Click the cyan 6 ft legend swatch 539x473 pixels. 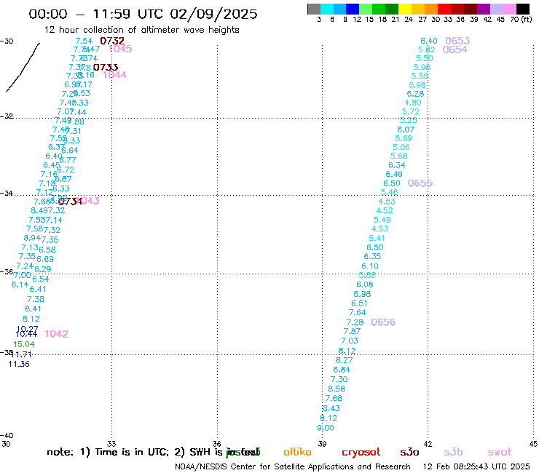click(327, 9)
